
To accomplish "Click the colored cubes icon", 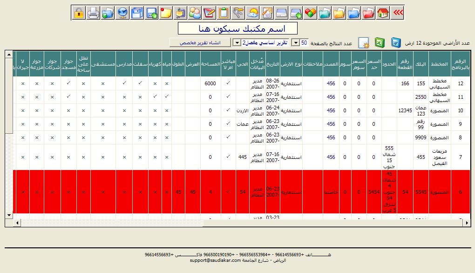I will pos(311,13).
